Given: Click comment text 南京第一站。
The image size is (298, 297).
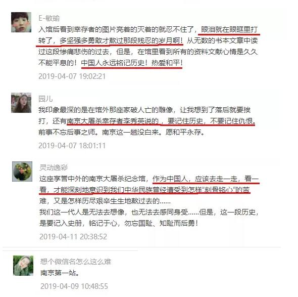Looking at the screenshot, I should (60, 273).
